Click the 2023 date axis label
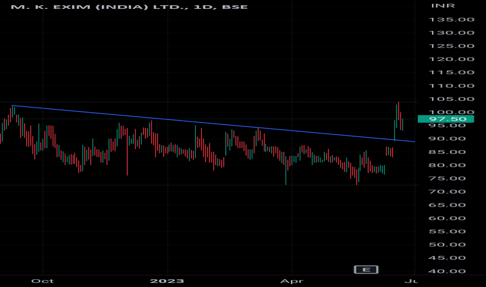Screen dimensions: 486x287 pyautogui.click(x=167, y=281)
